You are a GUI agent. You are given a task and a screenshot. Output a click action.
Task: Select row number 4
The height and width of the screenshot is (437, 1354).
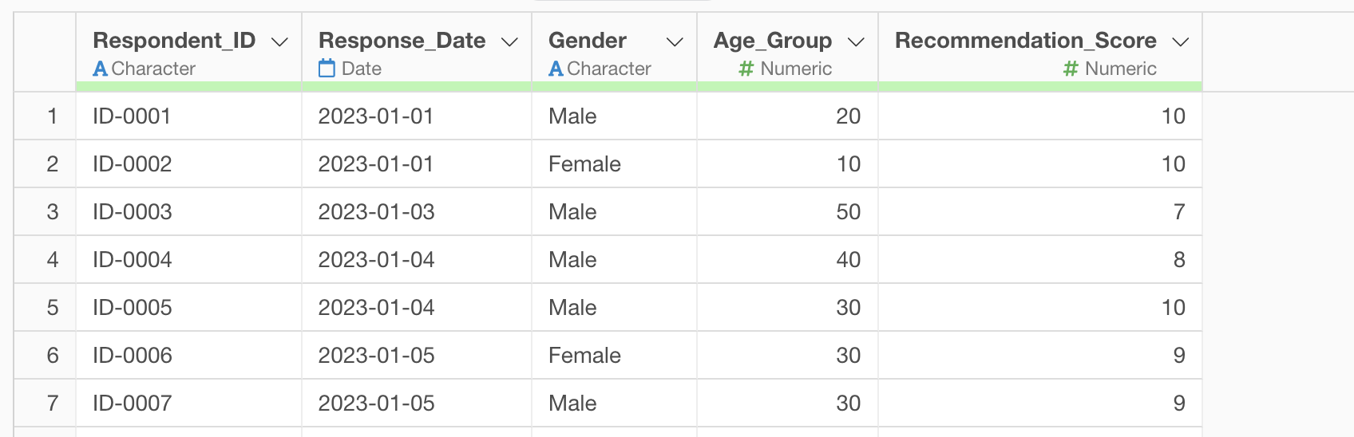pos(53,260)
